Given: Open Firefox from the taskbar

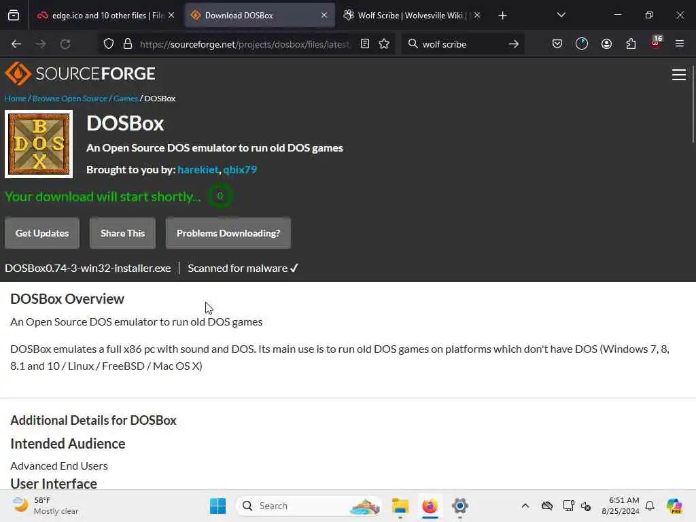Looking at the screenshot, I should coord(430,506).
